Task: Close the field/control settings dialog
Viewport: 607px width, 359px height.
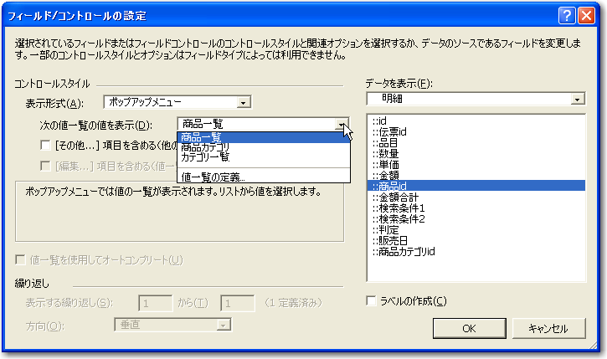Action: 587,15
